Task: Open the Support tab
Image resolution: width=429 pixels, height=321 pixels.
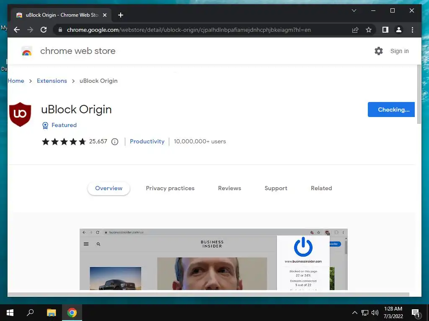Action: point(276,188)
